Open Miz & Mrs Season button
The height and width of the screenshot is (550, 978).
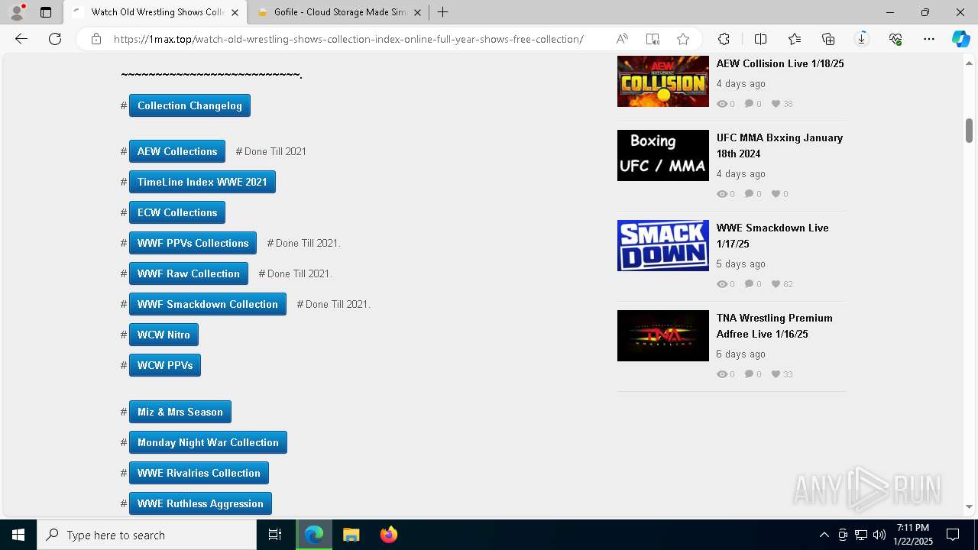pos(180,412)
